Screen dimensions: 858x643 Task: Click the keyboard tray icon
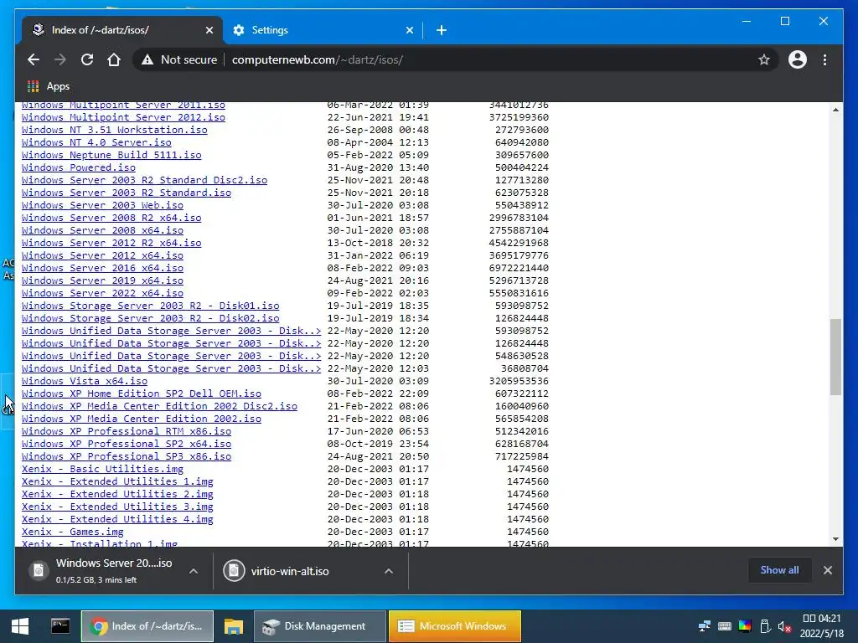coord(725,626)
